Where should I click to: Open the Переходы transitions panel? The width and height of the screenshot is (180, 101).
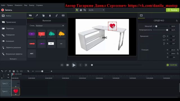pos(13,28)
